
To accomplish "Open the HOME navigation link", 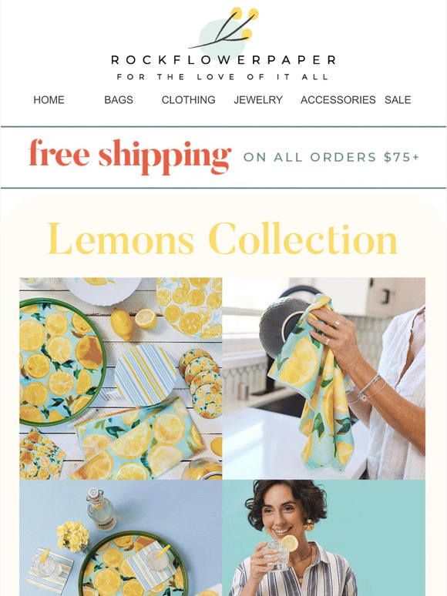I will (x=49, y=100).
